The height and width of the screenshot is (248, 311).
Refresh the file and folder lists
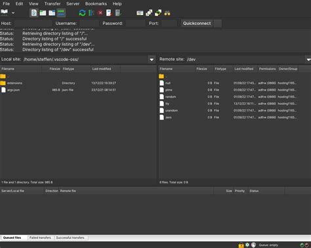pos(82,13)
